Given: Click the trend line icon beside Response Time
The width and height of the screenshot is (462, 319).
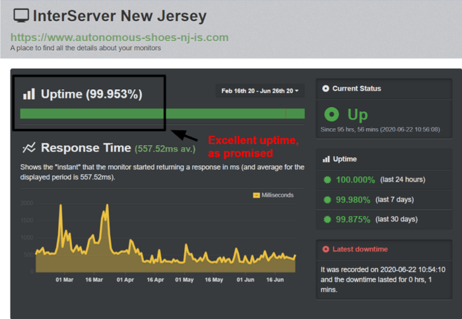Looking at the screenshot, I should [x=29, y=148].
